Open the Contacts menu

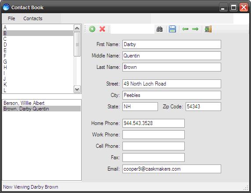pos(33,18)
